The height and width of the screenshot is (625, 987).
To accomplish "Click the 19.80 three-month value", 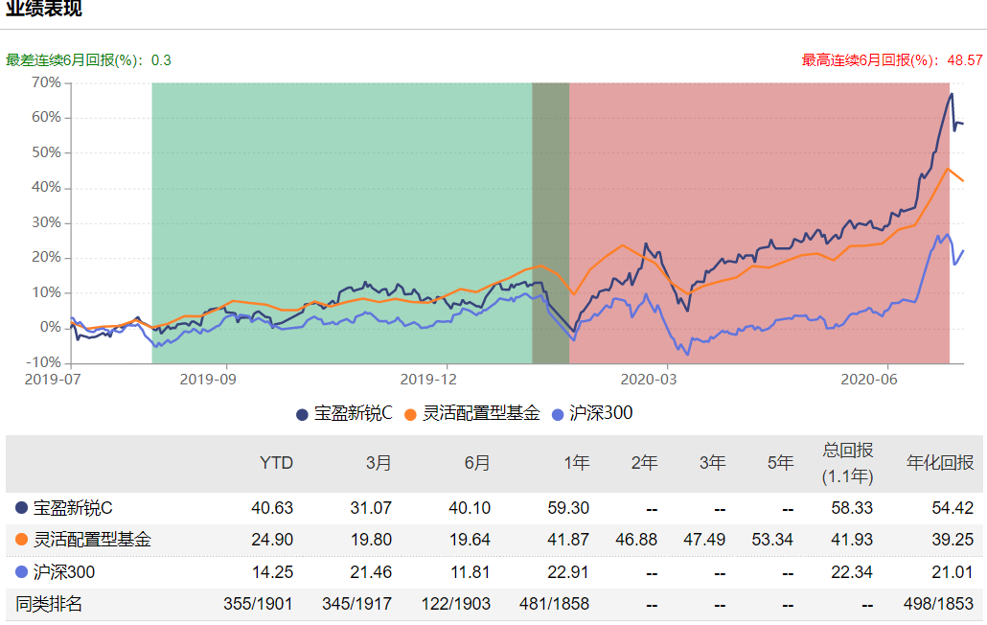I will (371, 540).
